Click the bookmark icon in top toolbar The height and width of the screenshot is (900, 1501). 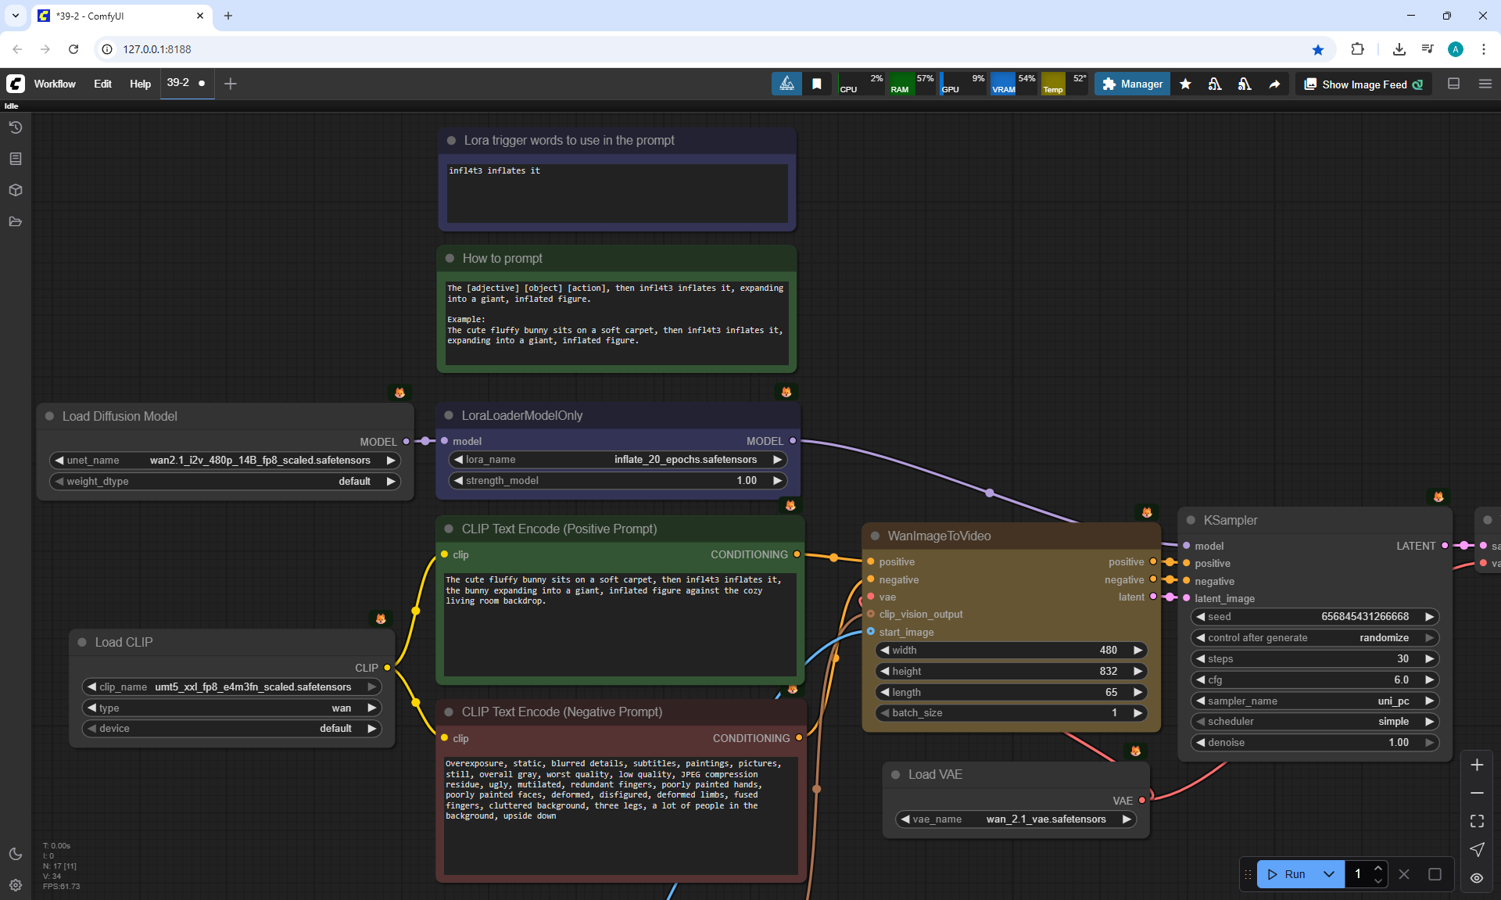click(x=817, y=84)
